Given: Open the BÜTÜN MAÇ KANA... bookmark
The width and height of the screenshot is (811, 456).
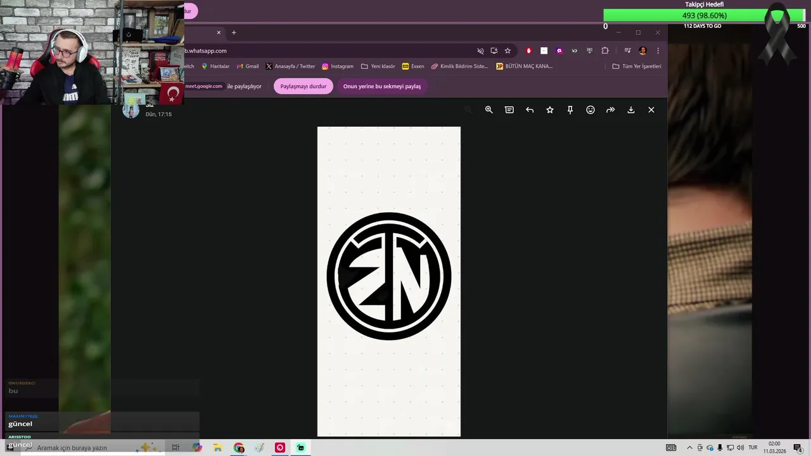Looking at the screenshot, I should pyautogui.click(x=525, y=66).
